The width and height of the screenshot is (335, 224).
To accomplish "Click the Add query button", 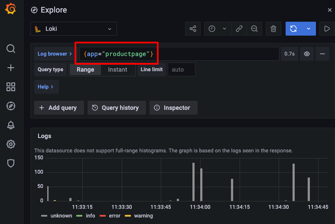I will pos(58,108).
